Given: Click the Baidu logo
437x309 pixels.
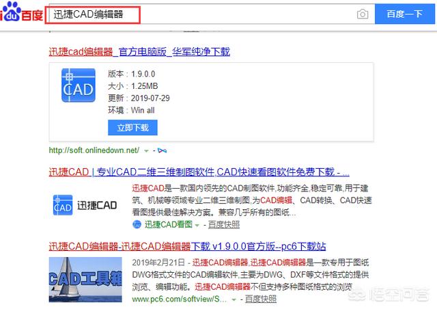Looking at the screenshot, I should (x=21, y=12).
